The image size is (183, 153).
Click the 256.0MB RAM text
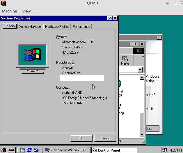[72, 103]
